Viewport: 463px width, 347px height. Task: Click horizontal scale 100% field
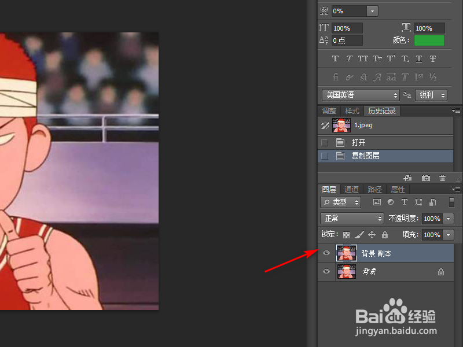point(429,28)
